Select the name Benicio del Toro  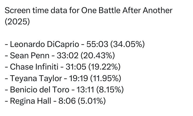pyautogui.click(x=40, y=90)
